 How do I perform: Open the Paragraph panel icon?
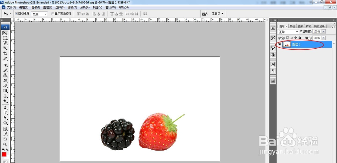[x=273, y=70]
